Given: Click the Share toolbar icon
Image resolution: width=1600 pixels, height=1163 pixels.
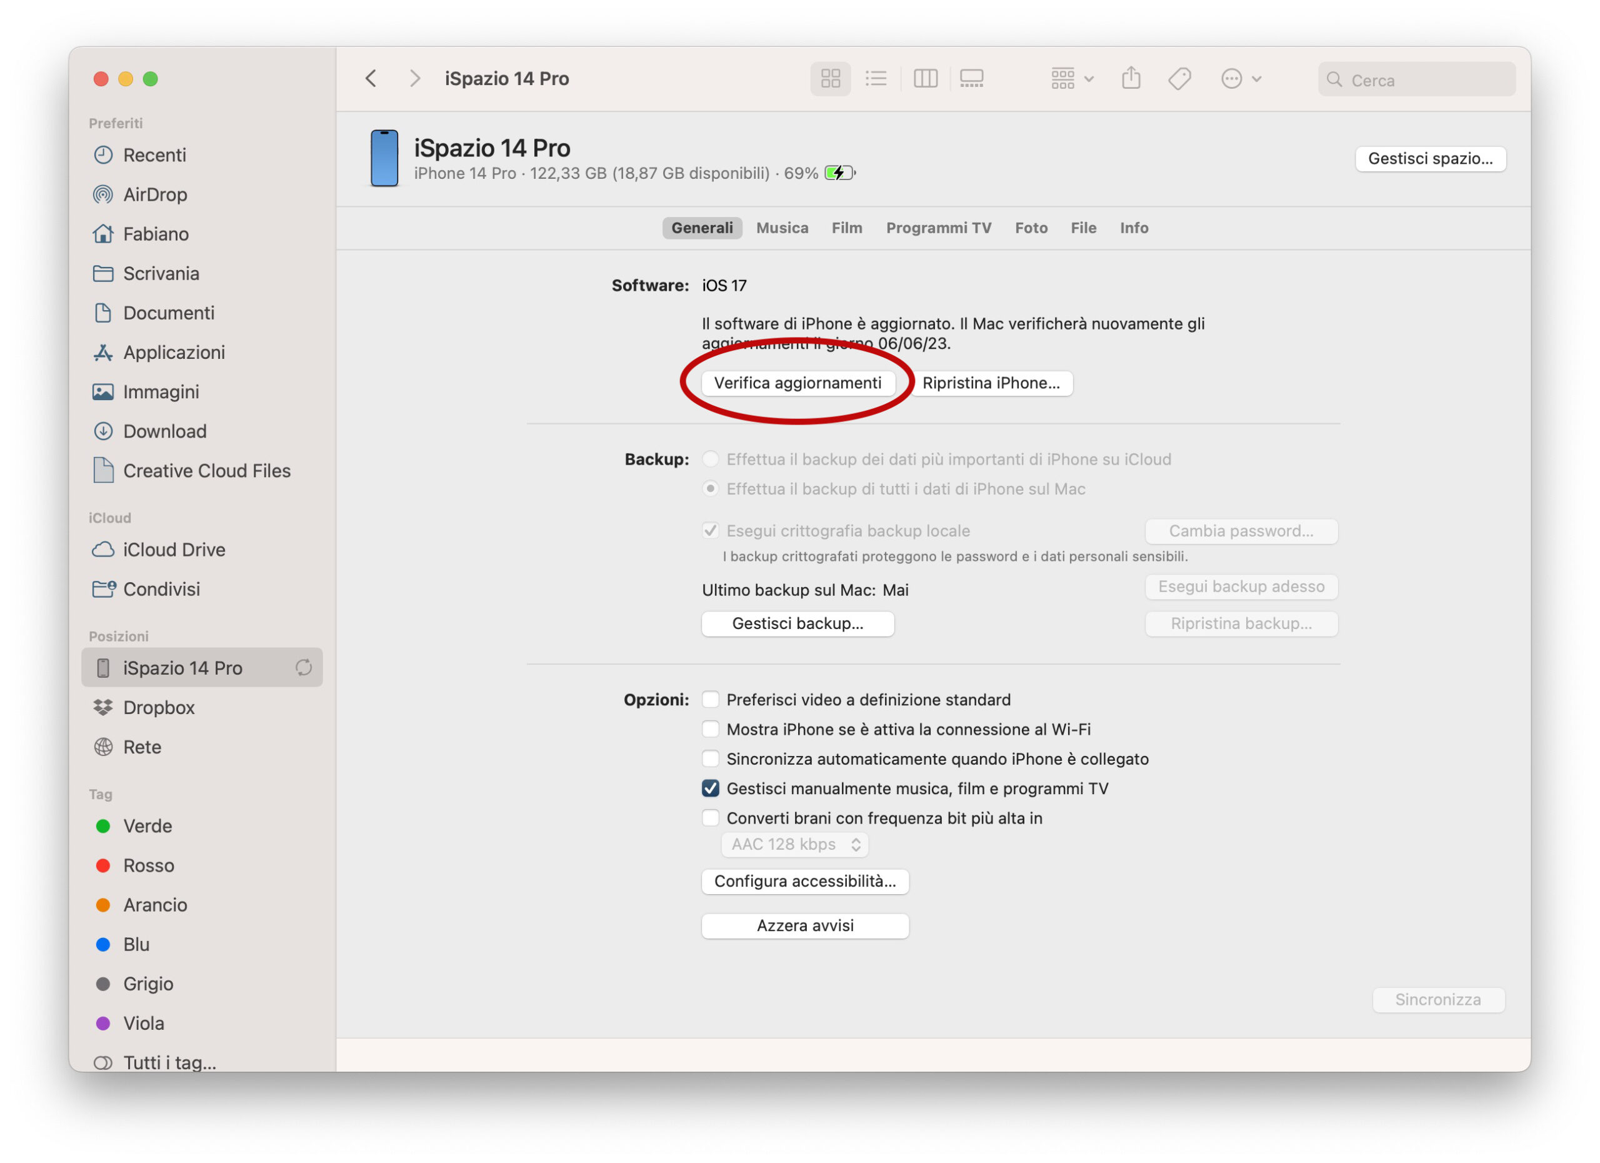Looking at the screenshot, I should [x=1131, y=78].
